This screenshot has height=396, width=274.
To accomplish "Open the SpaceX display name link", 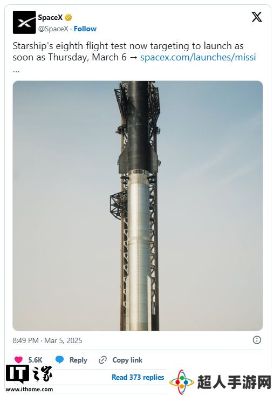I will pos(50,17).
